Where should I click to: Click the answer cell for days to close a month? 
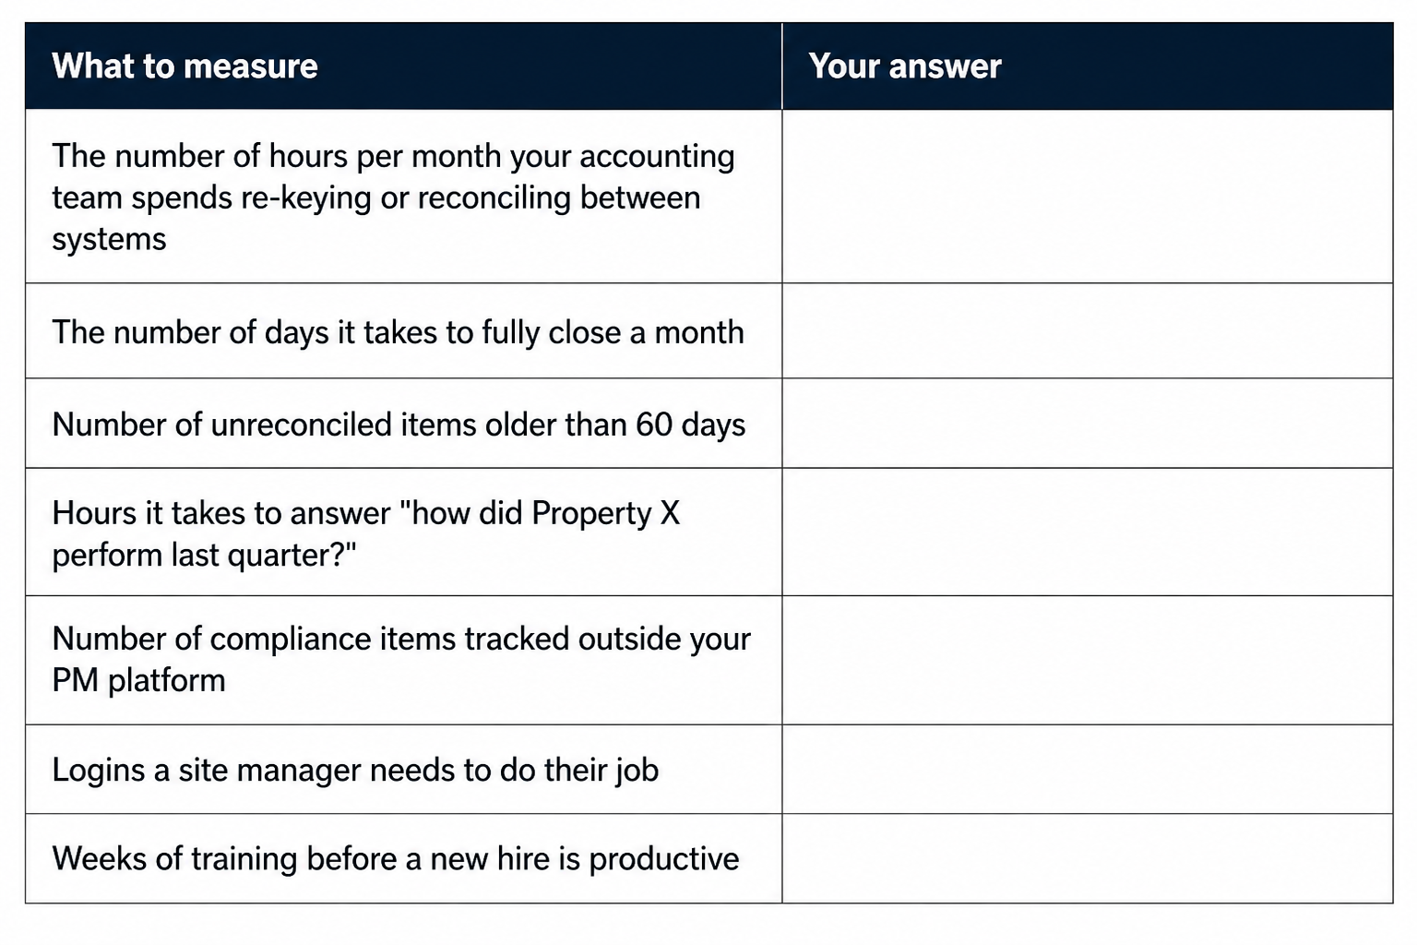[x=1088, y=331]
